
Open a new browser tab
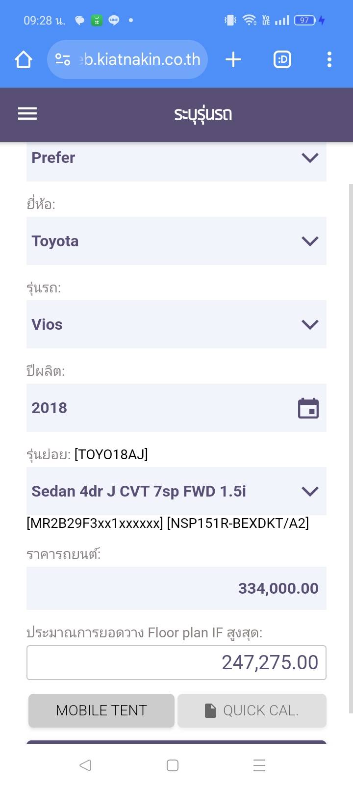[x=233, y=60]
